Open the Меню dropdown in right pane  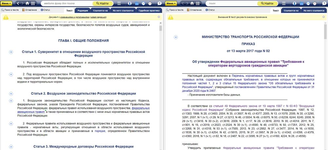[171, 3]
